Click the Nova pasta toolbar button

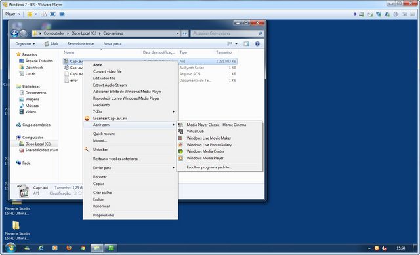[x=112, y=44]
